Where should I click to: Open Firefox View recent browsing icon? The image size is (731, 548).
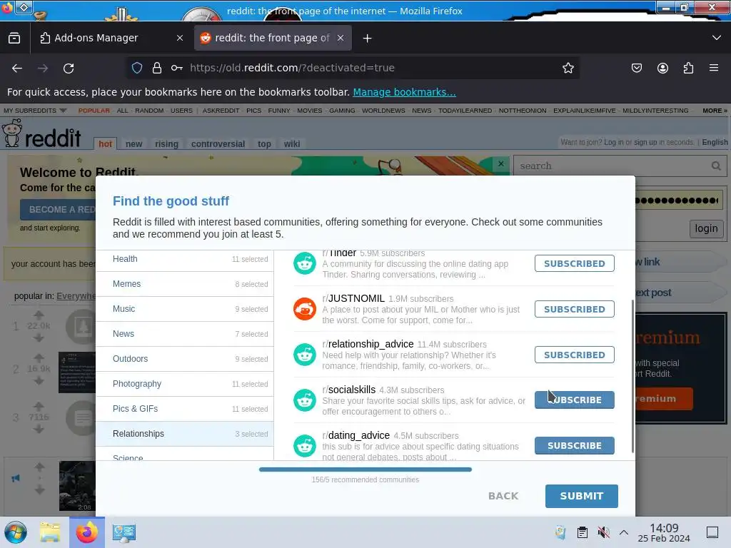click(x=14, y=39)
